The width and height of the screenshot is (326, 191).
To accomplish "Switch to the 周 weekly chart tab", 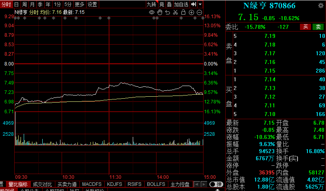I will coord(24,4).
